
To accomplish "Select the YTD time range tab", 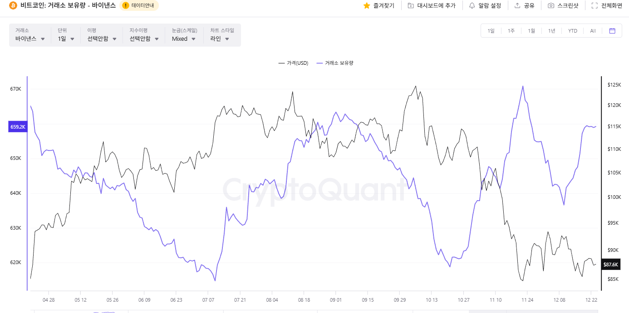I will point(573,31).
